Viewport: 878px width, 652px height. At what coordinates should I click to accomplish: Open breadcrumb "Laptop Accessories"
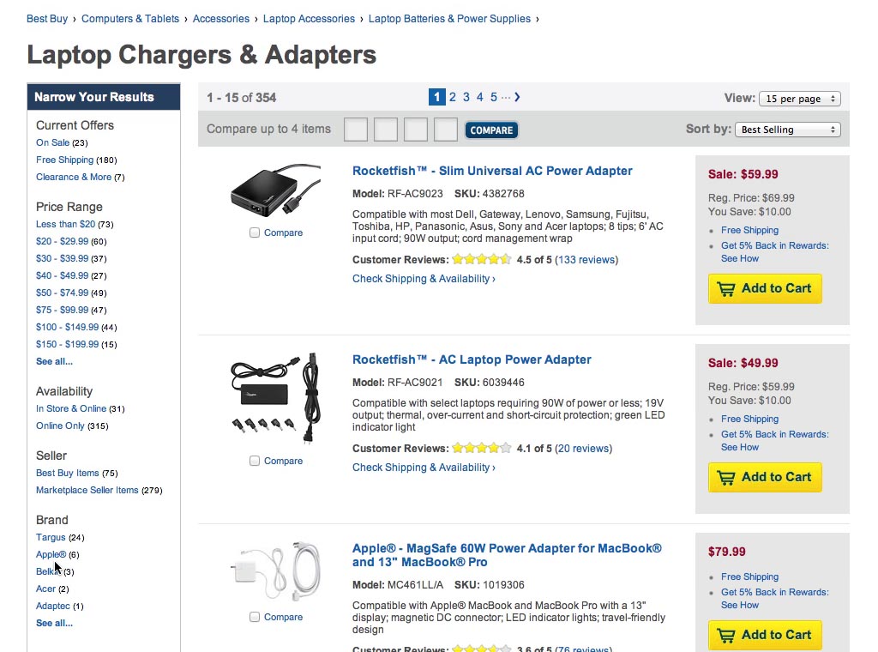309,18
